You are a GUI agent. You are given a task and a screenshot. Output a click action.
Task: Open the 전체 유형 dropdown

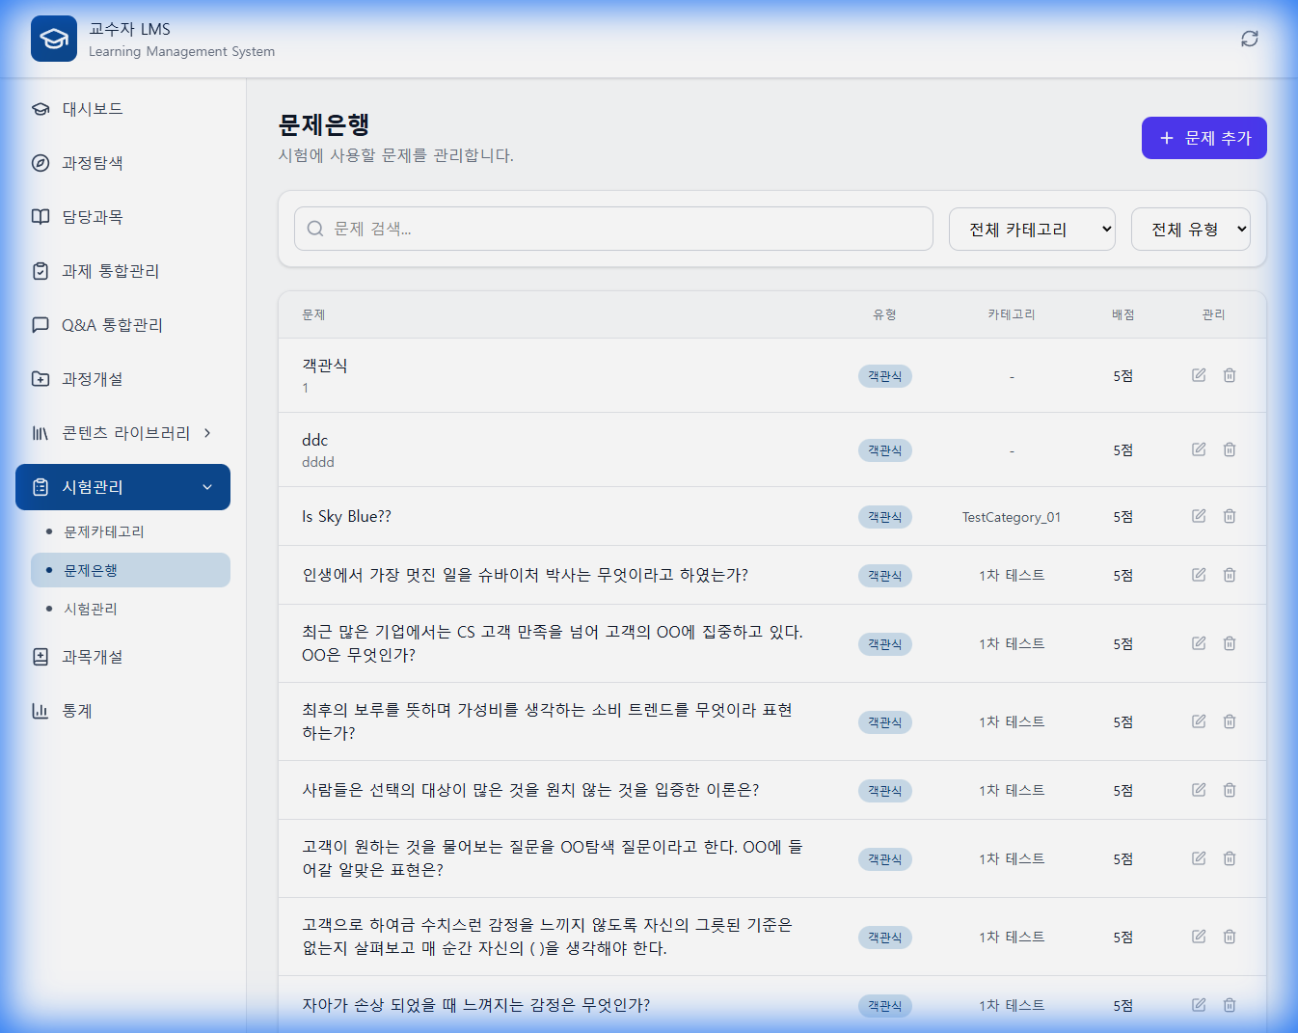click(x=1190, y=229)
